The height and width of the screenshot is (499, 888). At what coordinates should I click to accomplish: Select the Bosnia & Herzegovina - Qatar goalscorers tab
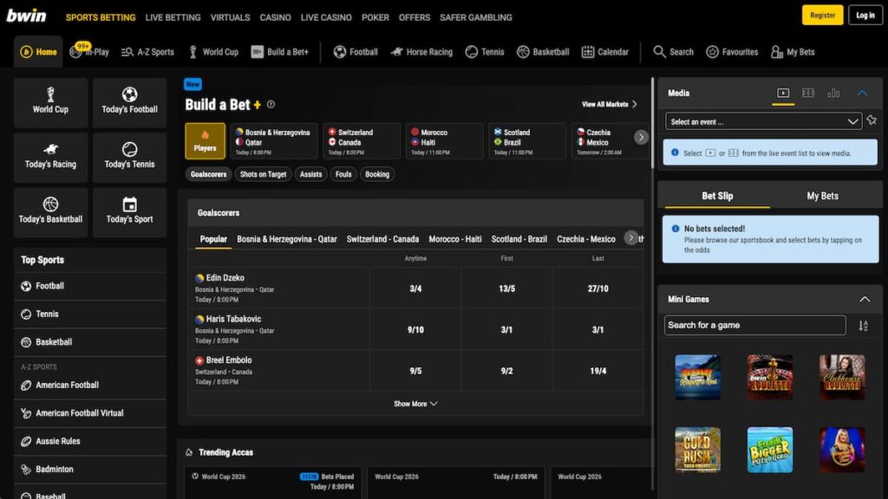coord(286,239)
